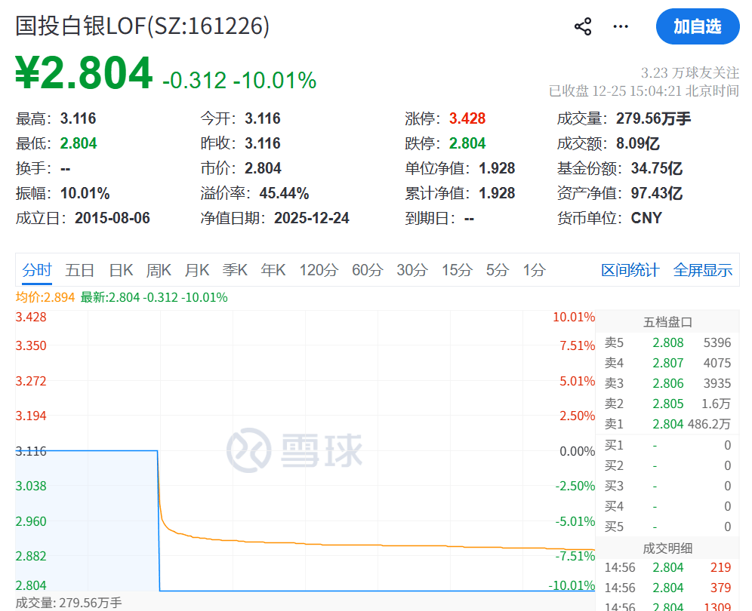Image resolution: width=752 pixels, height=611 pixels.
Task: Switch to the 5分 interval
Action: [497, 270]
